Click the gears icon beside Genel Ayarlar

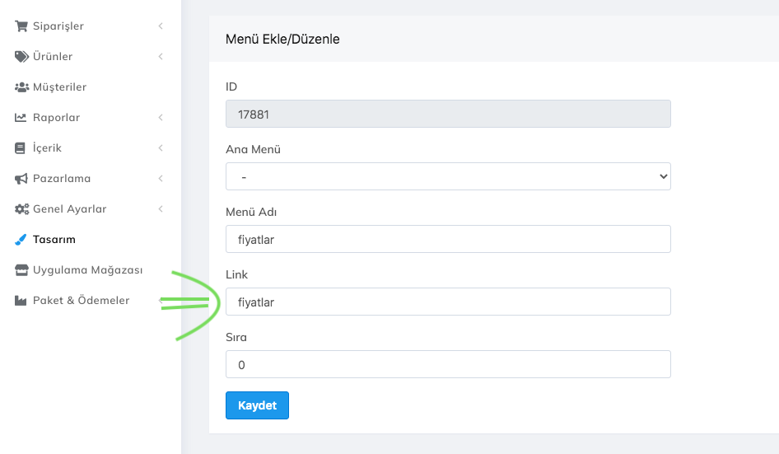(21, 209)
